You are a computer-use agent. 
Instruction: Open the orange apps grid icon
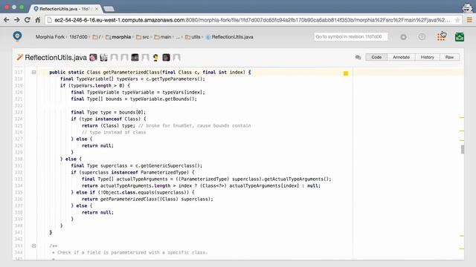point(441,37)
